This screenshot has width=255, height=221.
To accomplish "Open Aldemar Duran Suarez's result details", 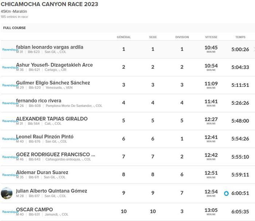I will click(42, 172).
